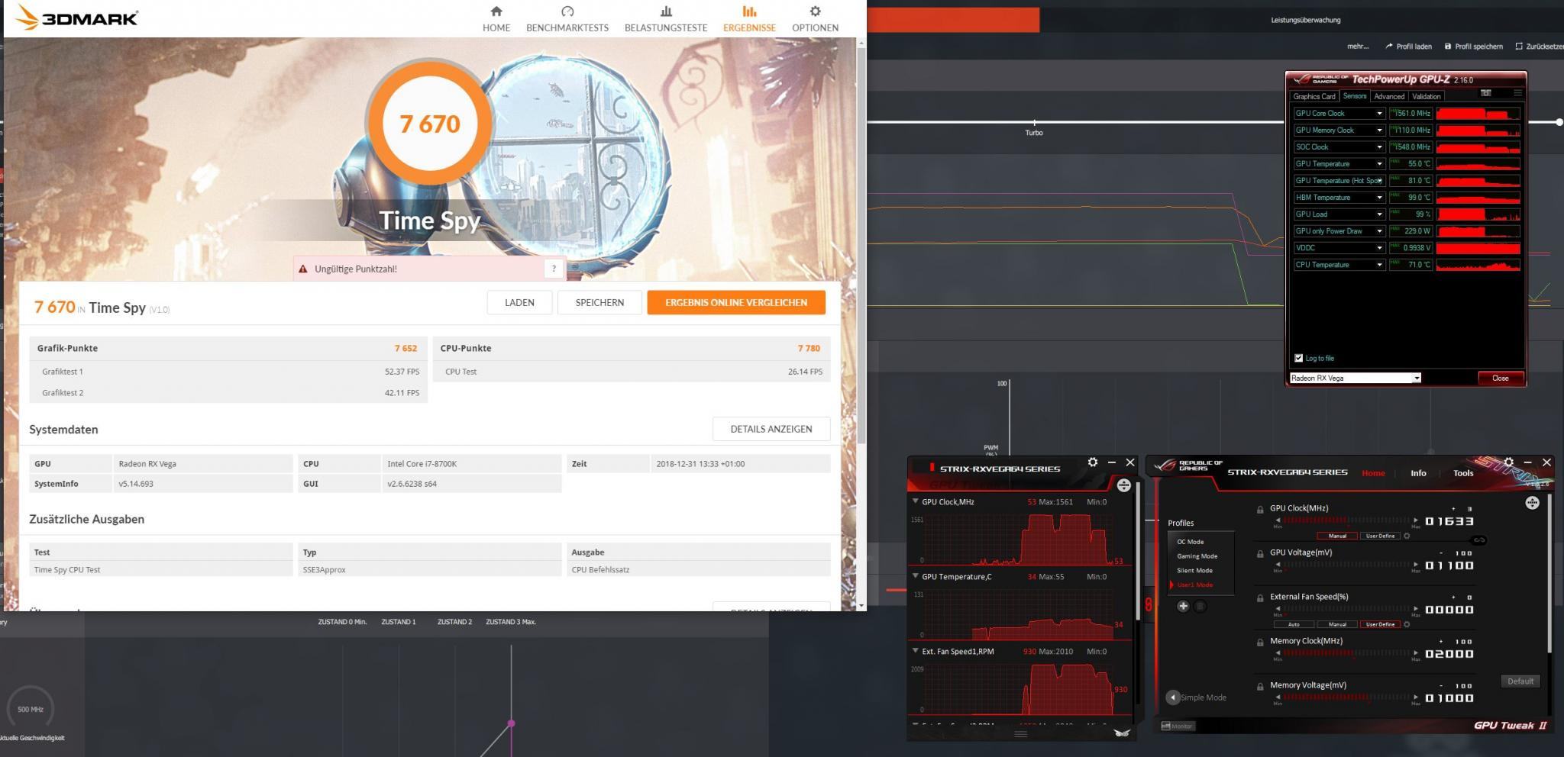1564x757 pixels.
Task: Click the Default button in GPU Tweak II
Action: (1520, 681)
